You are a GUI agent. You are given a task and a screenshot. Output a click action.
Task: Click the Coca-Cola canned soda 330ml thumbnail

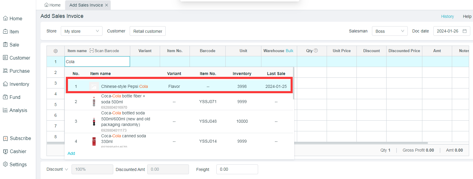(94, 141)
